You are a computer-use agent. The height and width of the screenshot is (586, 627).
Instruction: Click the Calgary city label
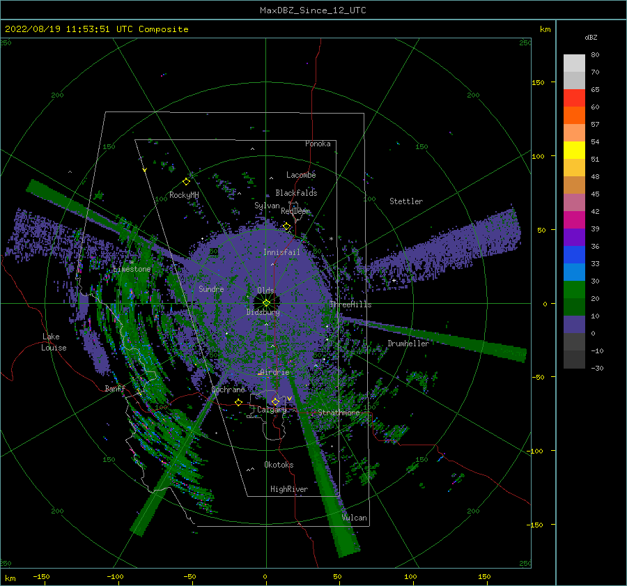272,410
